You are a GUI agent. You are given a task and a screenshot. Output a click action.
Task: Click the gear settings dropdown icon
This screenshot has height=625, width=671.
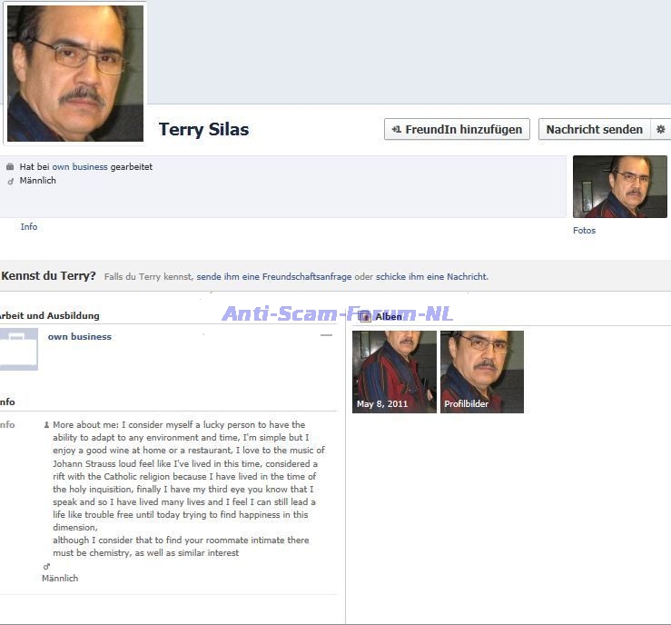(x=661, y=130)
